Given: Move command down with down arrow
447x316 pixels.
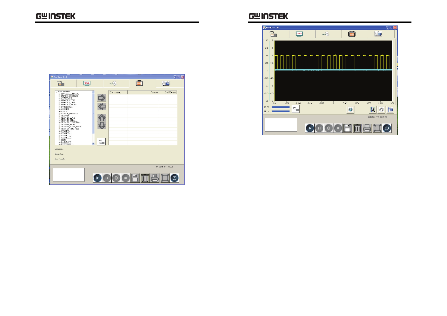Looking at the screenshot, I should click(x=102, y=125).
